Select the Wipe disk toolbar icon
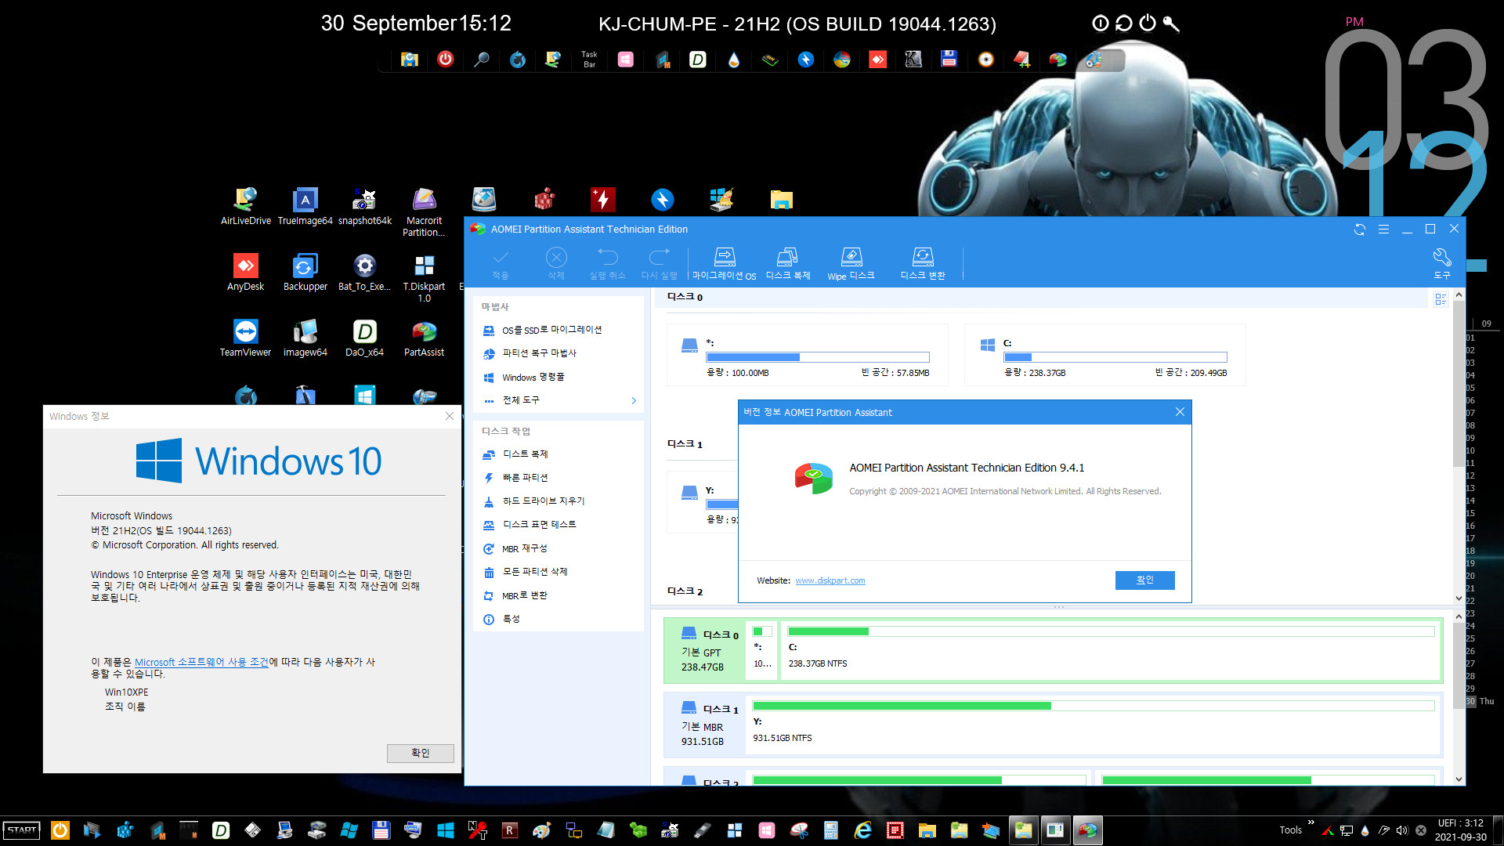Image resolution: width=1504 pixels, height=846 pixels. [851, 264]
